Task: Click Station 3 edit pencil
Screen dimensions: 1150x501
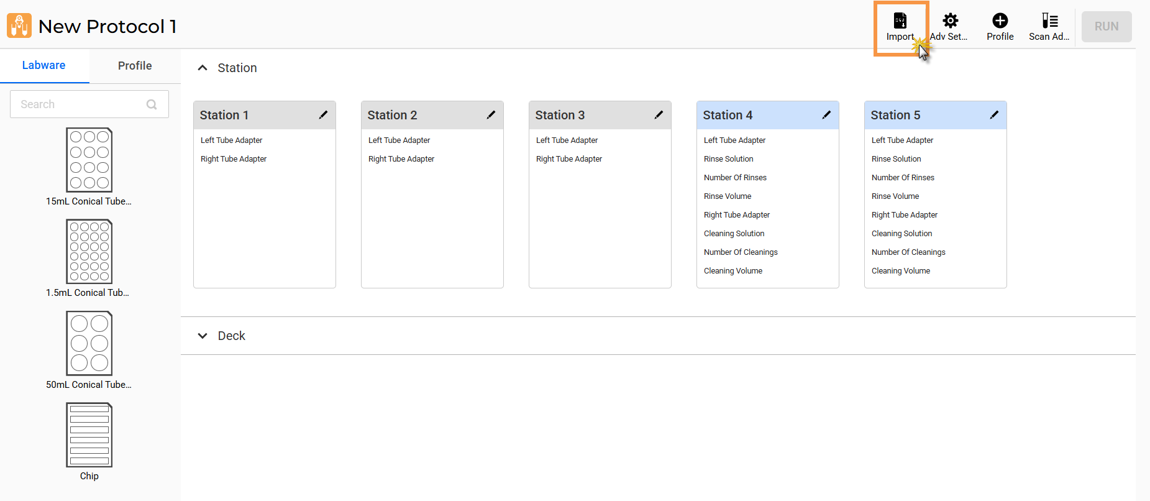Action: (659, 115)
